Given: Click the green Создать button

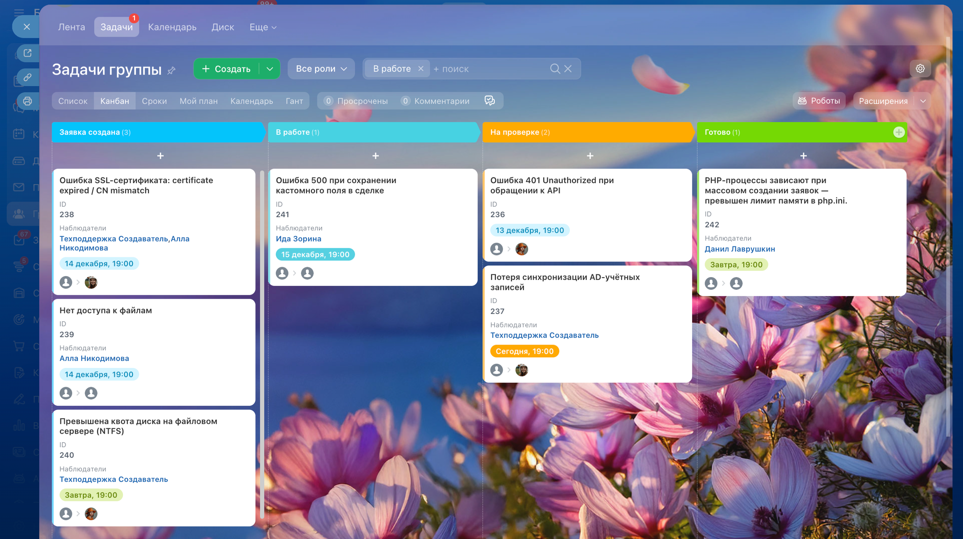Looking at the screenshot, I should pyautogui.click(x=226, y=69).
